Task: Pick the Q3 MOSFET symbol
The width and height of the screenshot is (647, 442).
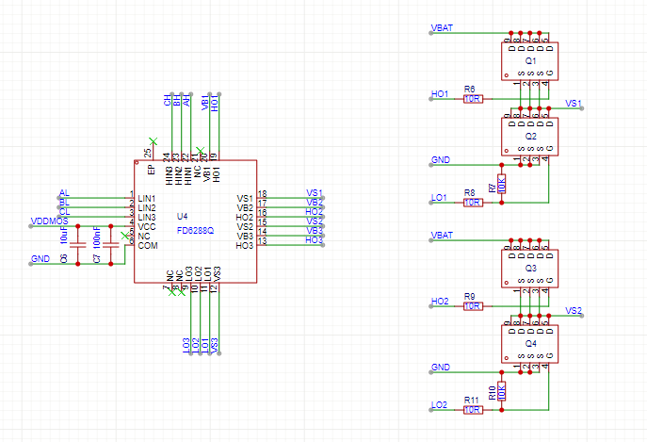Action: coord(530,269)
